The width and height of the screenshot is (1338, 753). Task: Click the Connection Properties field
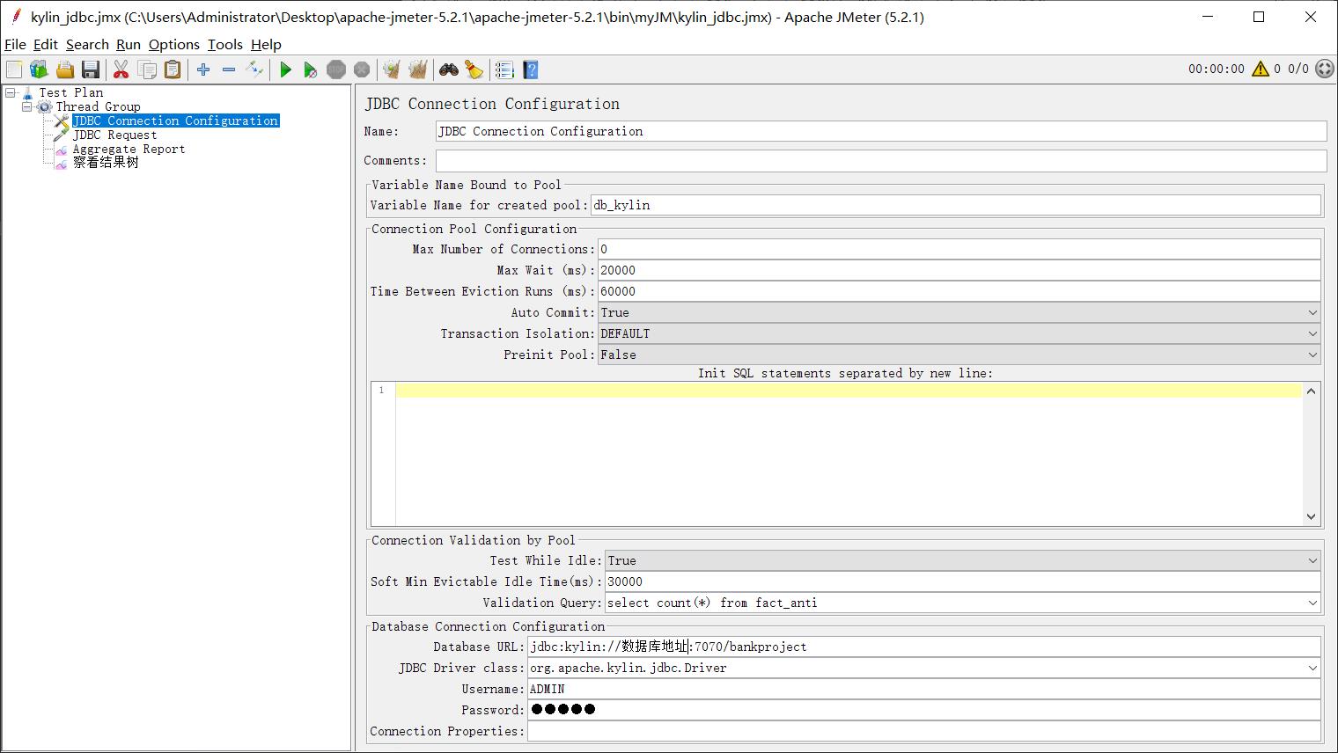tap(924, 731)
